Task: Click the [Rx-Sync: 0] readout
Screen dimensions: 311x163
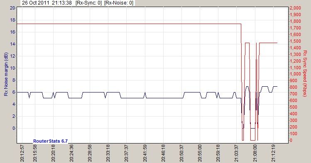Action: (x=89, y=3)
